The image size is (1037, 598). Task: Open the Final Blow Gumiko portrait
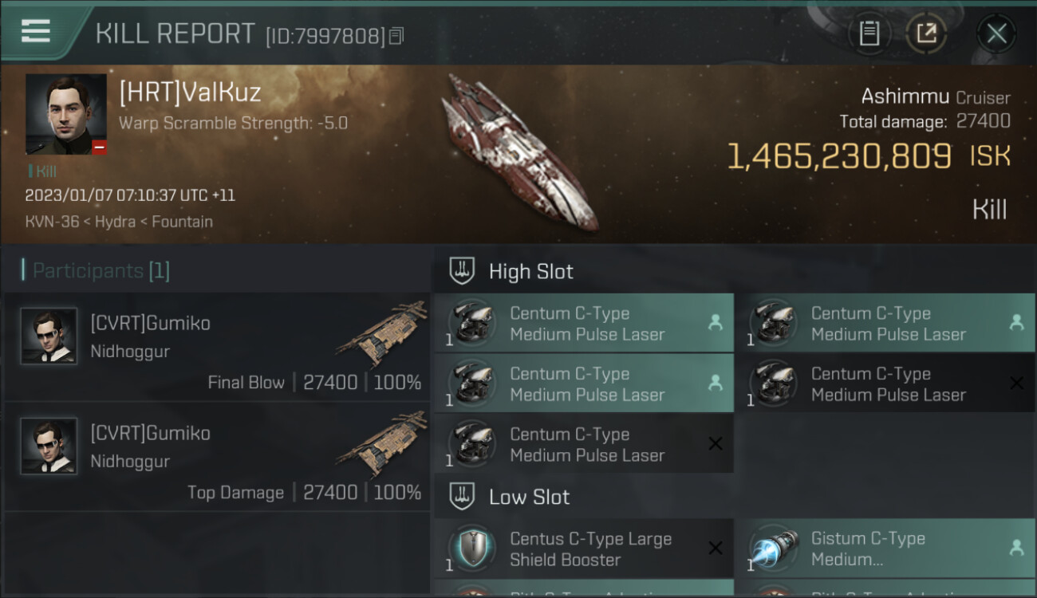click(49, 336)
